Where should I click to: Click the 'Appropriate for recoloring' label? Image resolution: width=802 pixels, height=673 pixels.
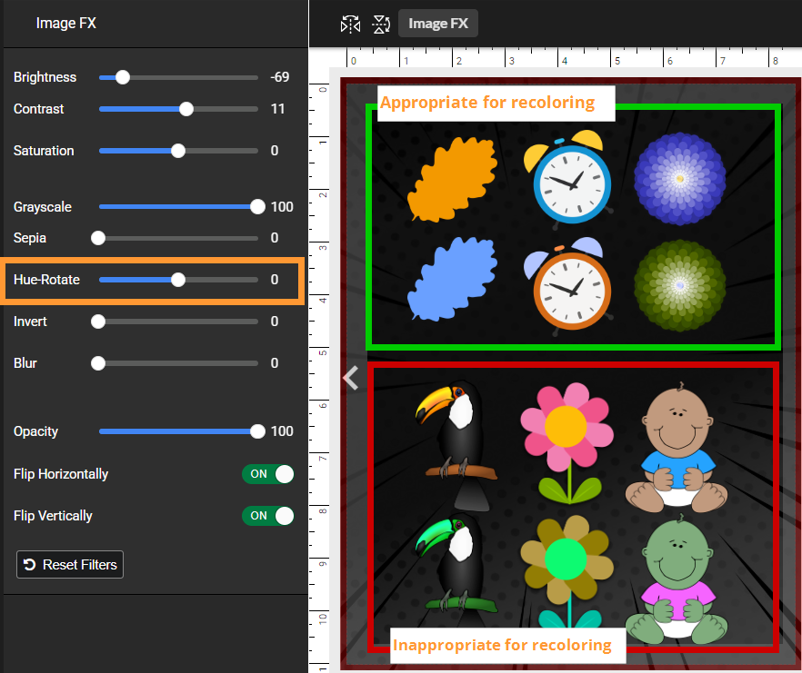coord(488,103)
